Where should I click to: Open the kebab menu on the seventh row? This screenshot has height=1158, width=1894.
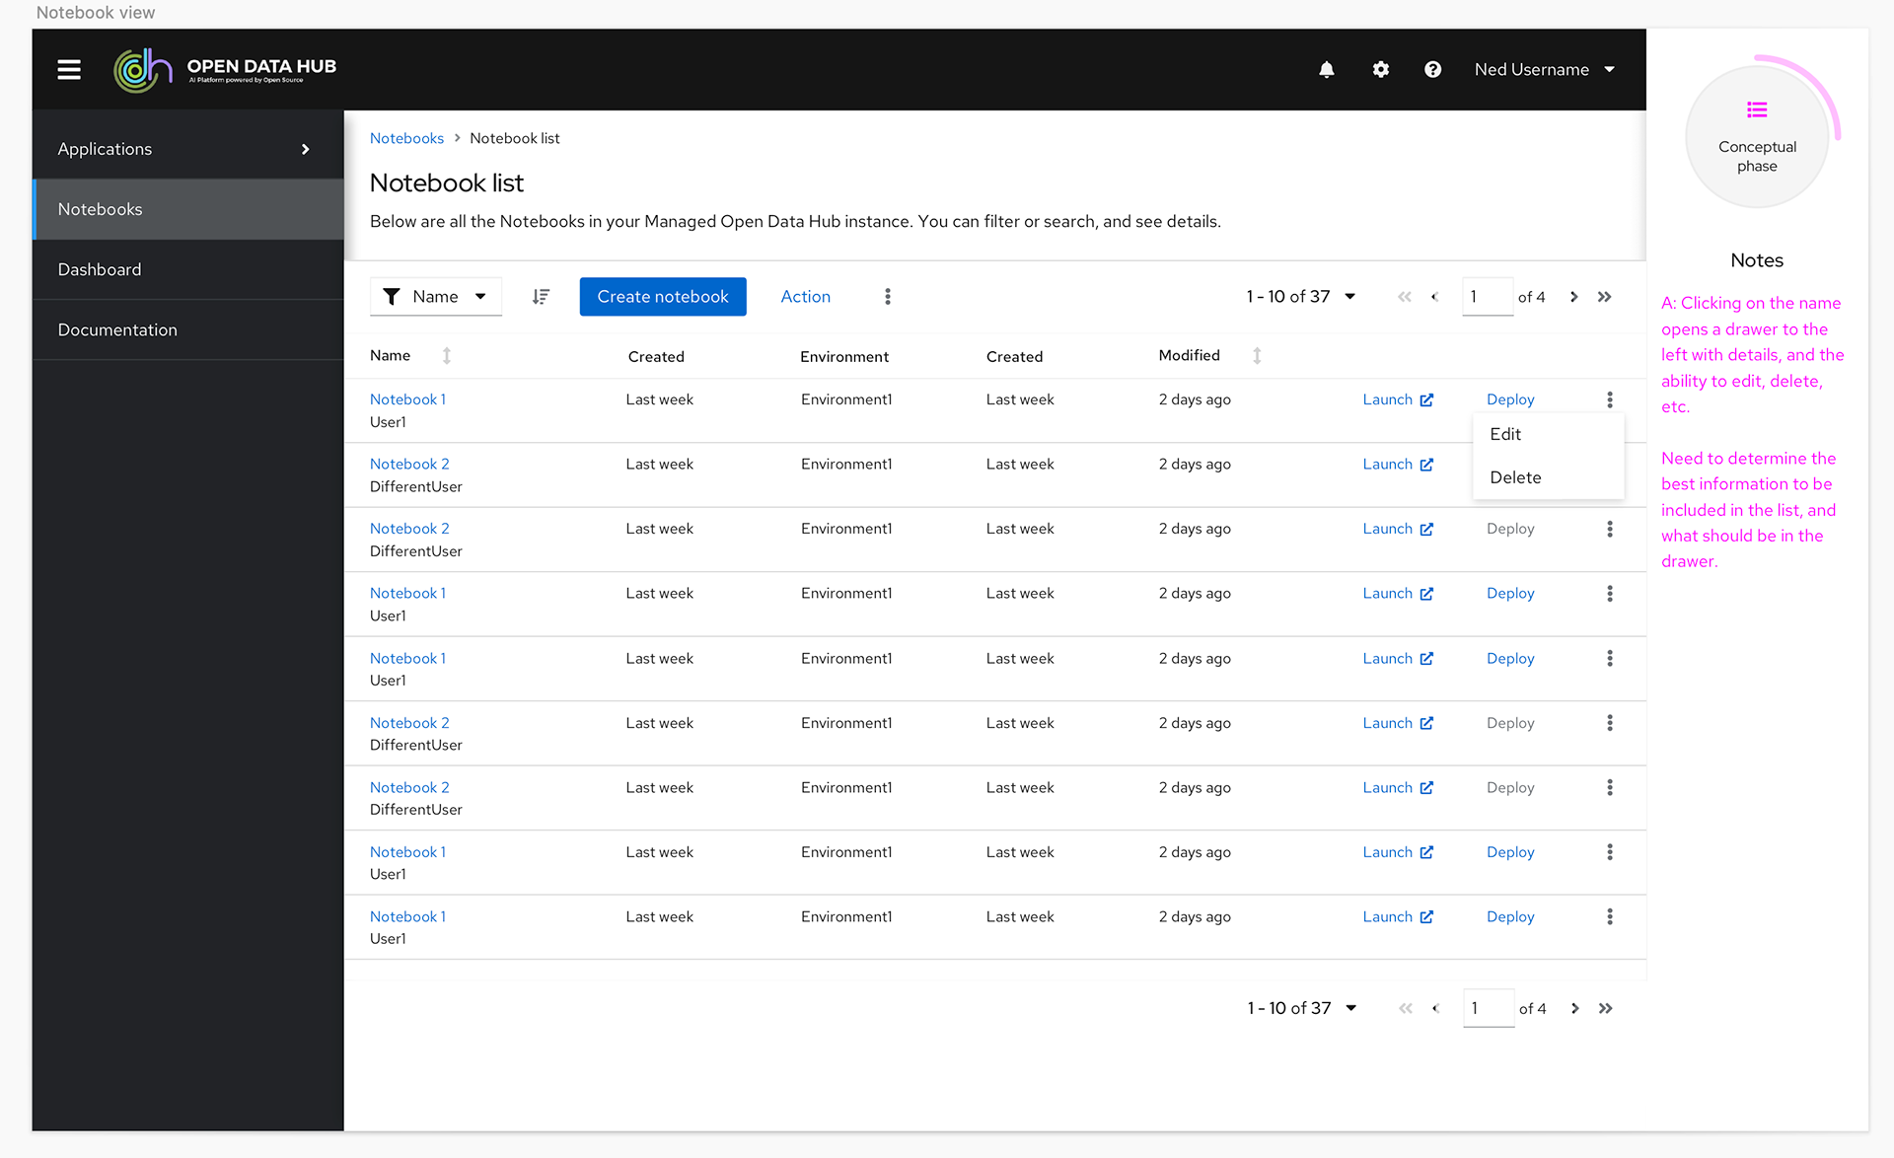point(1610,787)
